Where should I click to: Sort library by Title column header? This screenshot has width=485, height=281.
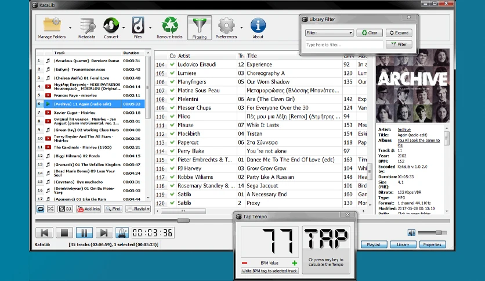pos(294,56)
